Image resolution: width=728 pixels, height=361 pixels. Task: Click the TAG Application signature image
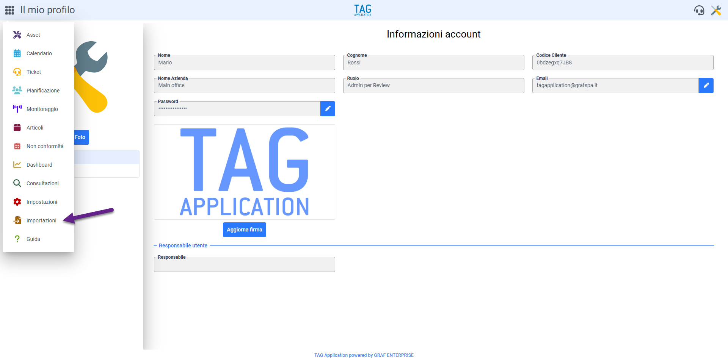pos(245,172)
